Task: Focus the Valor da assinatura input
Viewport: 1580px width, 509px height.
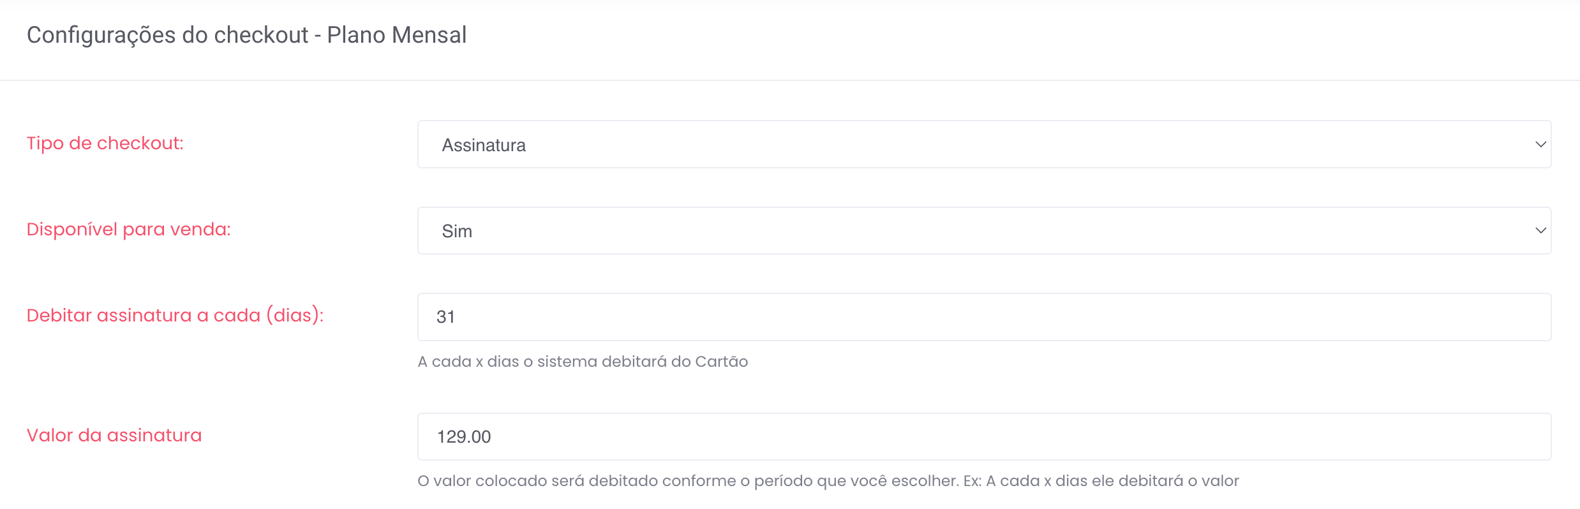Action: click(x=983, y=437)
